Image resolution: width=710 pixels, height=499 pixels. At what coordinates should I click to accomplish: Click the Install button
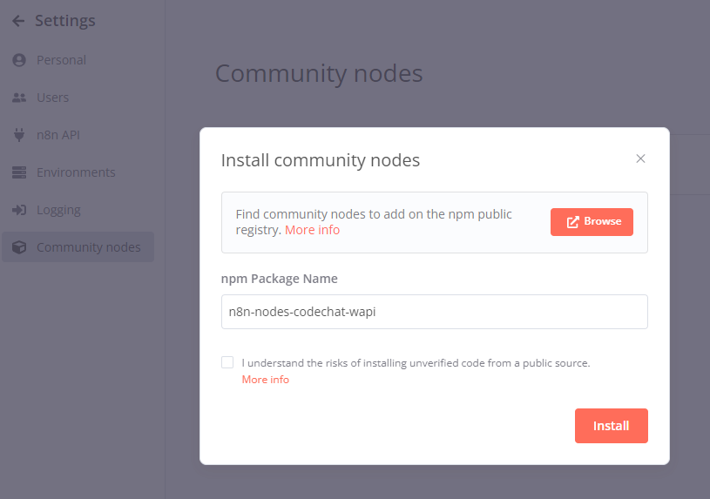click(x=612, y=426)
